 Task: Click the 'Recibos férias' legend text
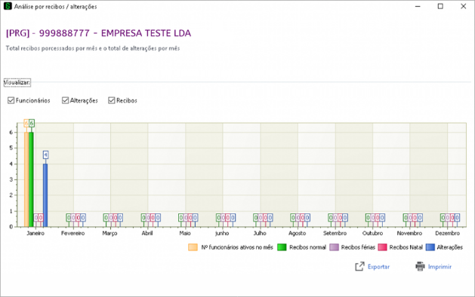(358, 247)
